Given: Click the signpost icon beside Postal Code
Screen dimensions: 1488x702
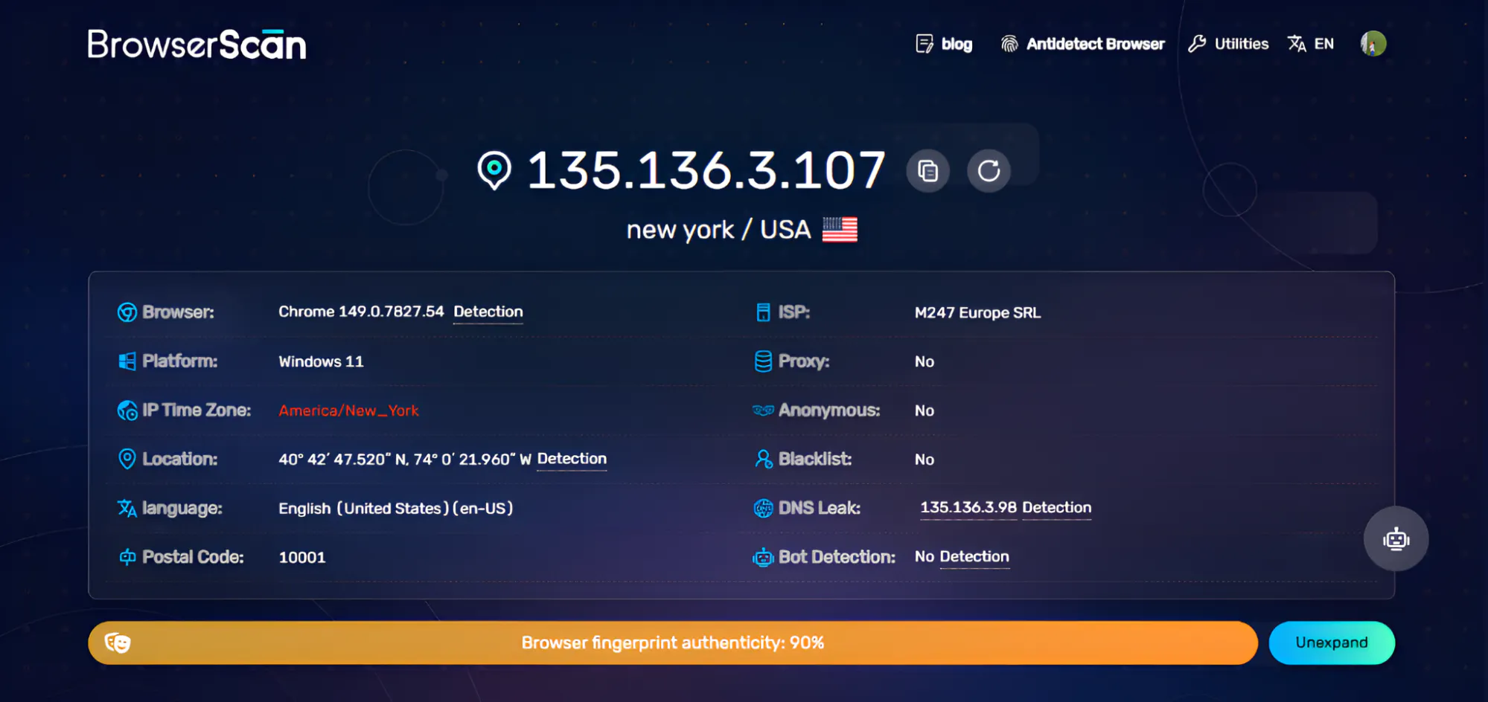Looking at the screenshot, I should click(x=127, y=557).
